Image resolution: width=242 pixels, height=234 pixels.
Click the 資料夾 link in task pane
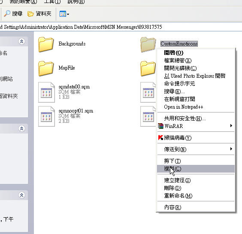9,96
